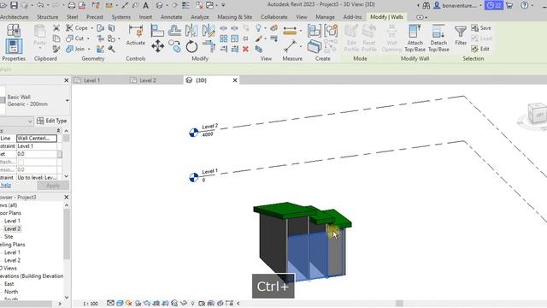Close the Project Browser panel
Image resolution: width=547 pixels, height=308 pixels.
[x=67, y=198]
